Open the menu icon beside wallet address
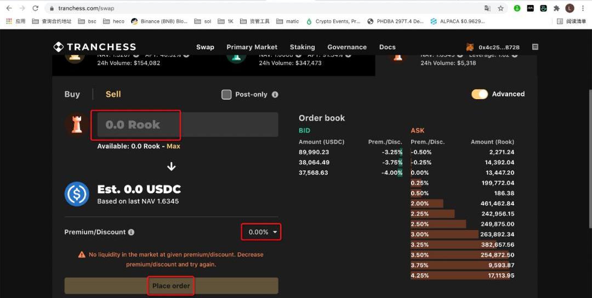The image size is (592, 298). click(535, 47)
